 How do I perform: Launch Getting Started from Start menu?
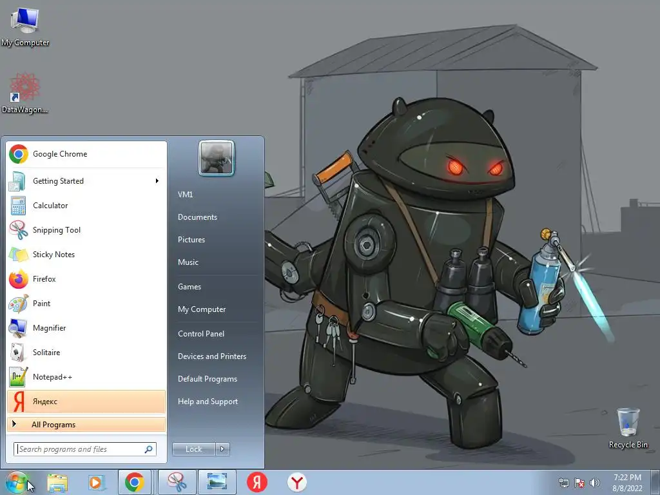[x=86, y=181]
